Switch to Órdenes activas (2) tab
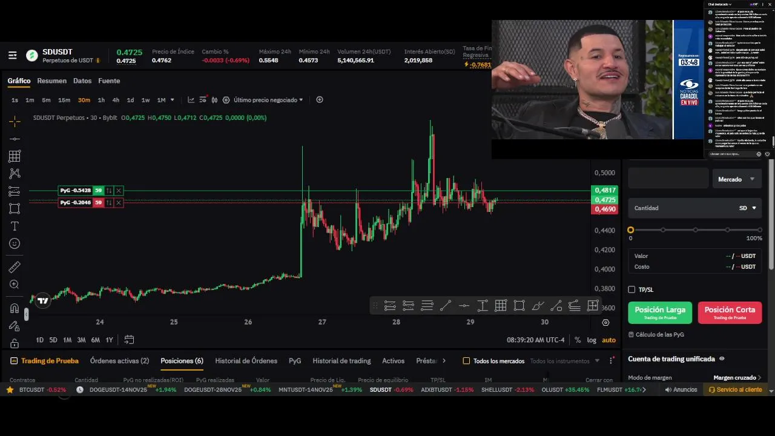The image size is (775, 436). [x=119, y=361]
